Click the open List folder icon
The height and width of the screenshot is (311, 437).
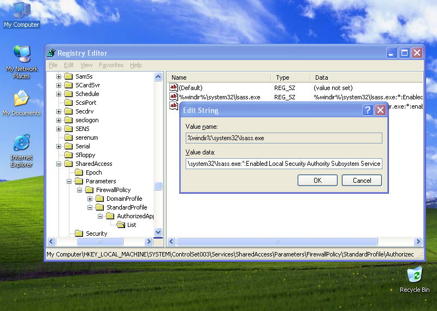point(121,225)
